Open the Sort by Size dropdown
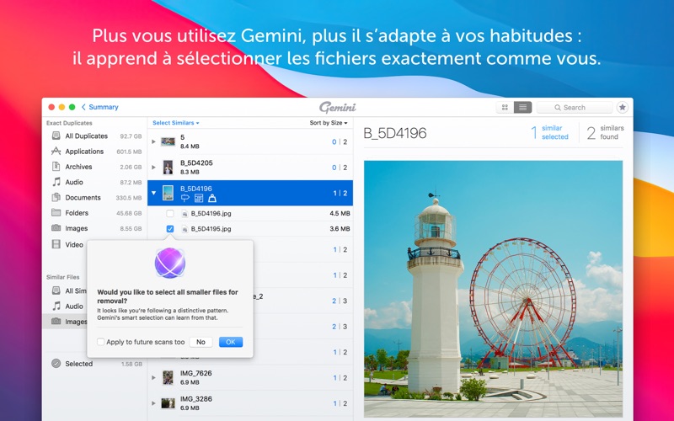674x421 pixels. [x=329, y=123]
